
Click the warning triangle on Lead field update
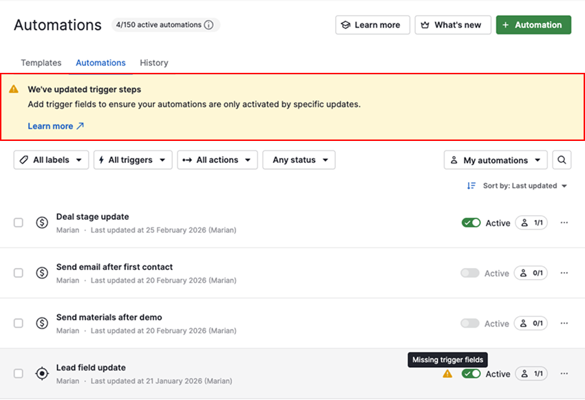click(x=447, y=374)
